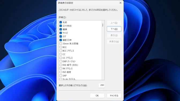The height and width of the screenshot is (101, 180).
Task: Check the EXIF バージョン checkbox
Action: pos(61,61)
